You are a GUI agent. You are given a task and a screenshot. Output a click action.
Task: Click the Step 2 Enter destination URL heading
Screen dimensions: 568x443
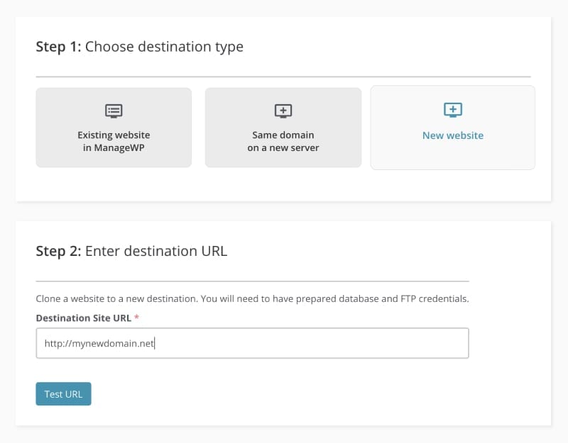point(131,251)
